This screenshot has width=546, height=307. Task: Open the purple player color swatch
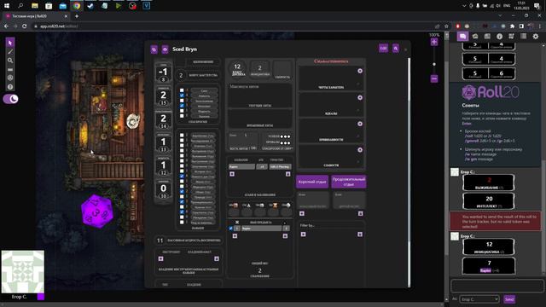point(41,297)
